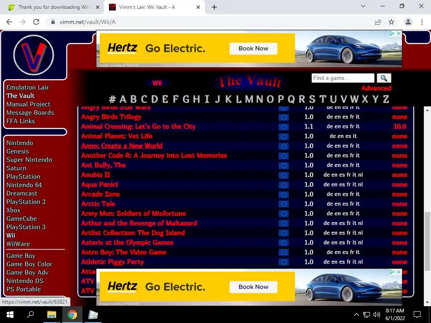This screenshot has height=323, width=431.
Task: Click the Find a game search field
Action: pos(343,78)
